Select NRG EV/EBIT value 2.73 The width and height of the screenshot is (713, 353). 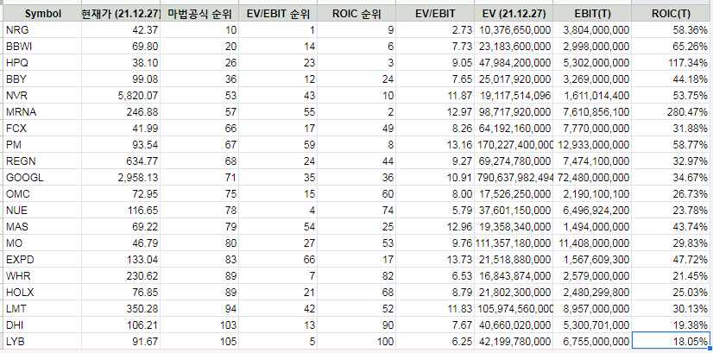[435, 30]
